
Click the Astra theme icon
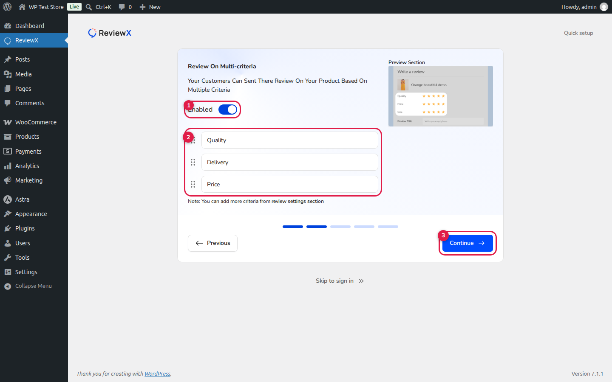pos(8,199)
